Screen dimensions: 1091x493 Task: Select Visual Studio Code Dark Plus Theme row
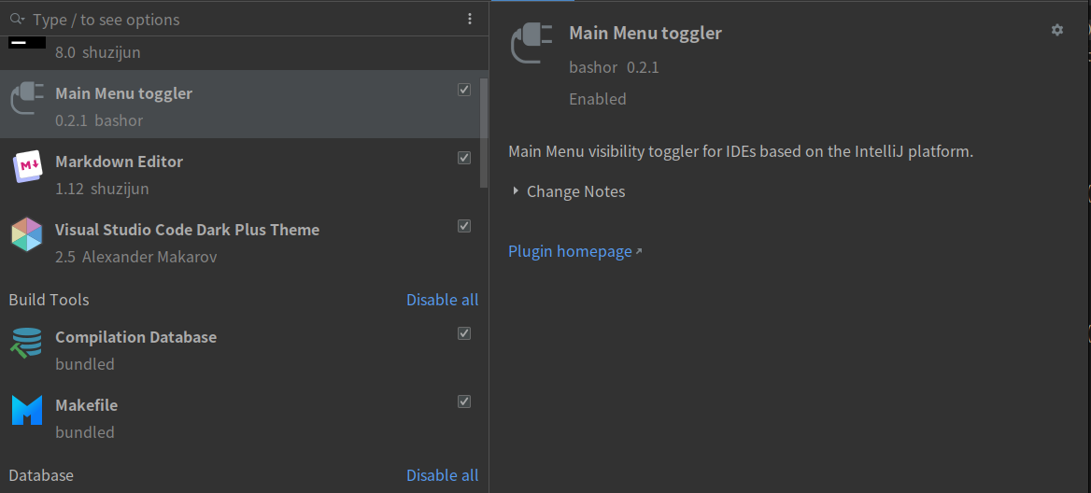[240, 242]
